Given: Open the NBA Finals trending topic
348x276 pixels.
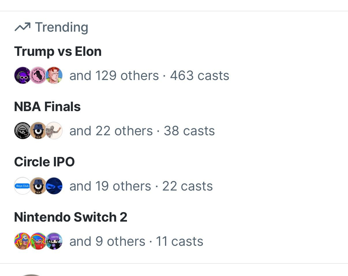Looking at the screenshot, I should [47, 107].
